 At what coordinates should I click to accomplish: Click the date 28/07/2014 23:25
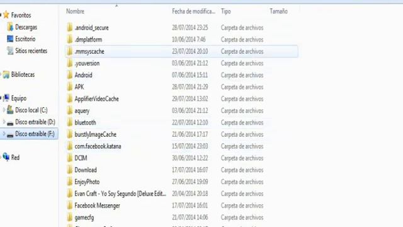click(x=190, y=28)
